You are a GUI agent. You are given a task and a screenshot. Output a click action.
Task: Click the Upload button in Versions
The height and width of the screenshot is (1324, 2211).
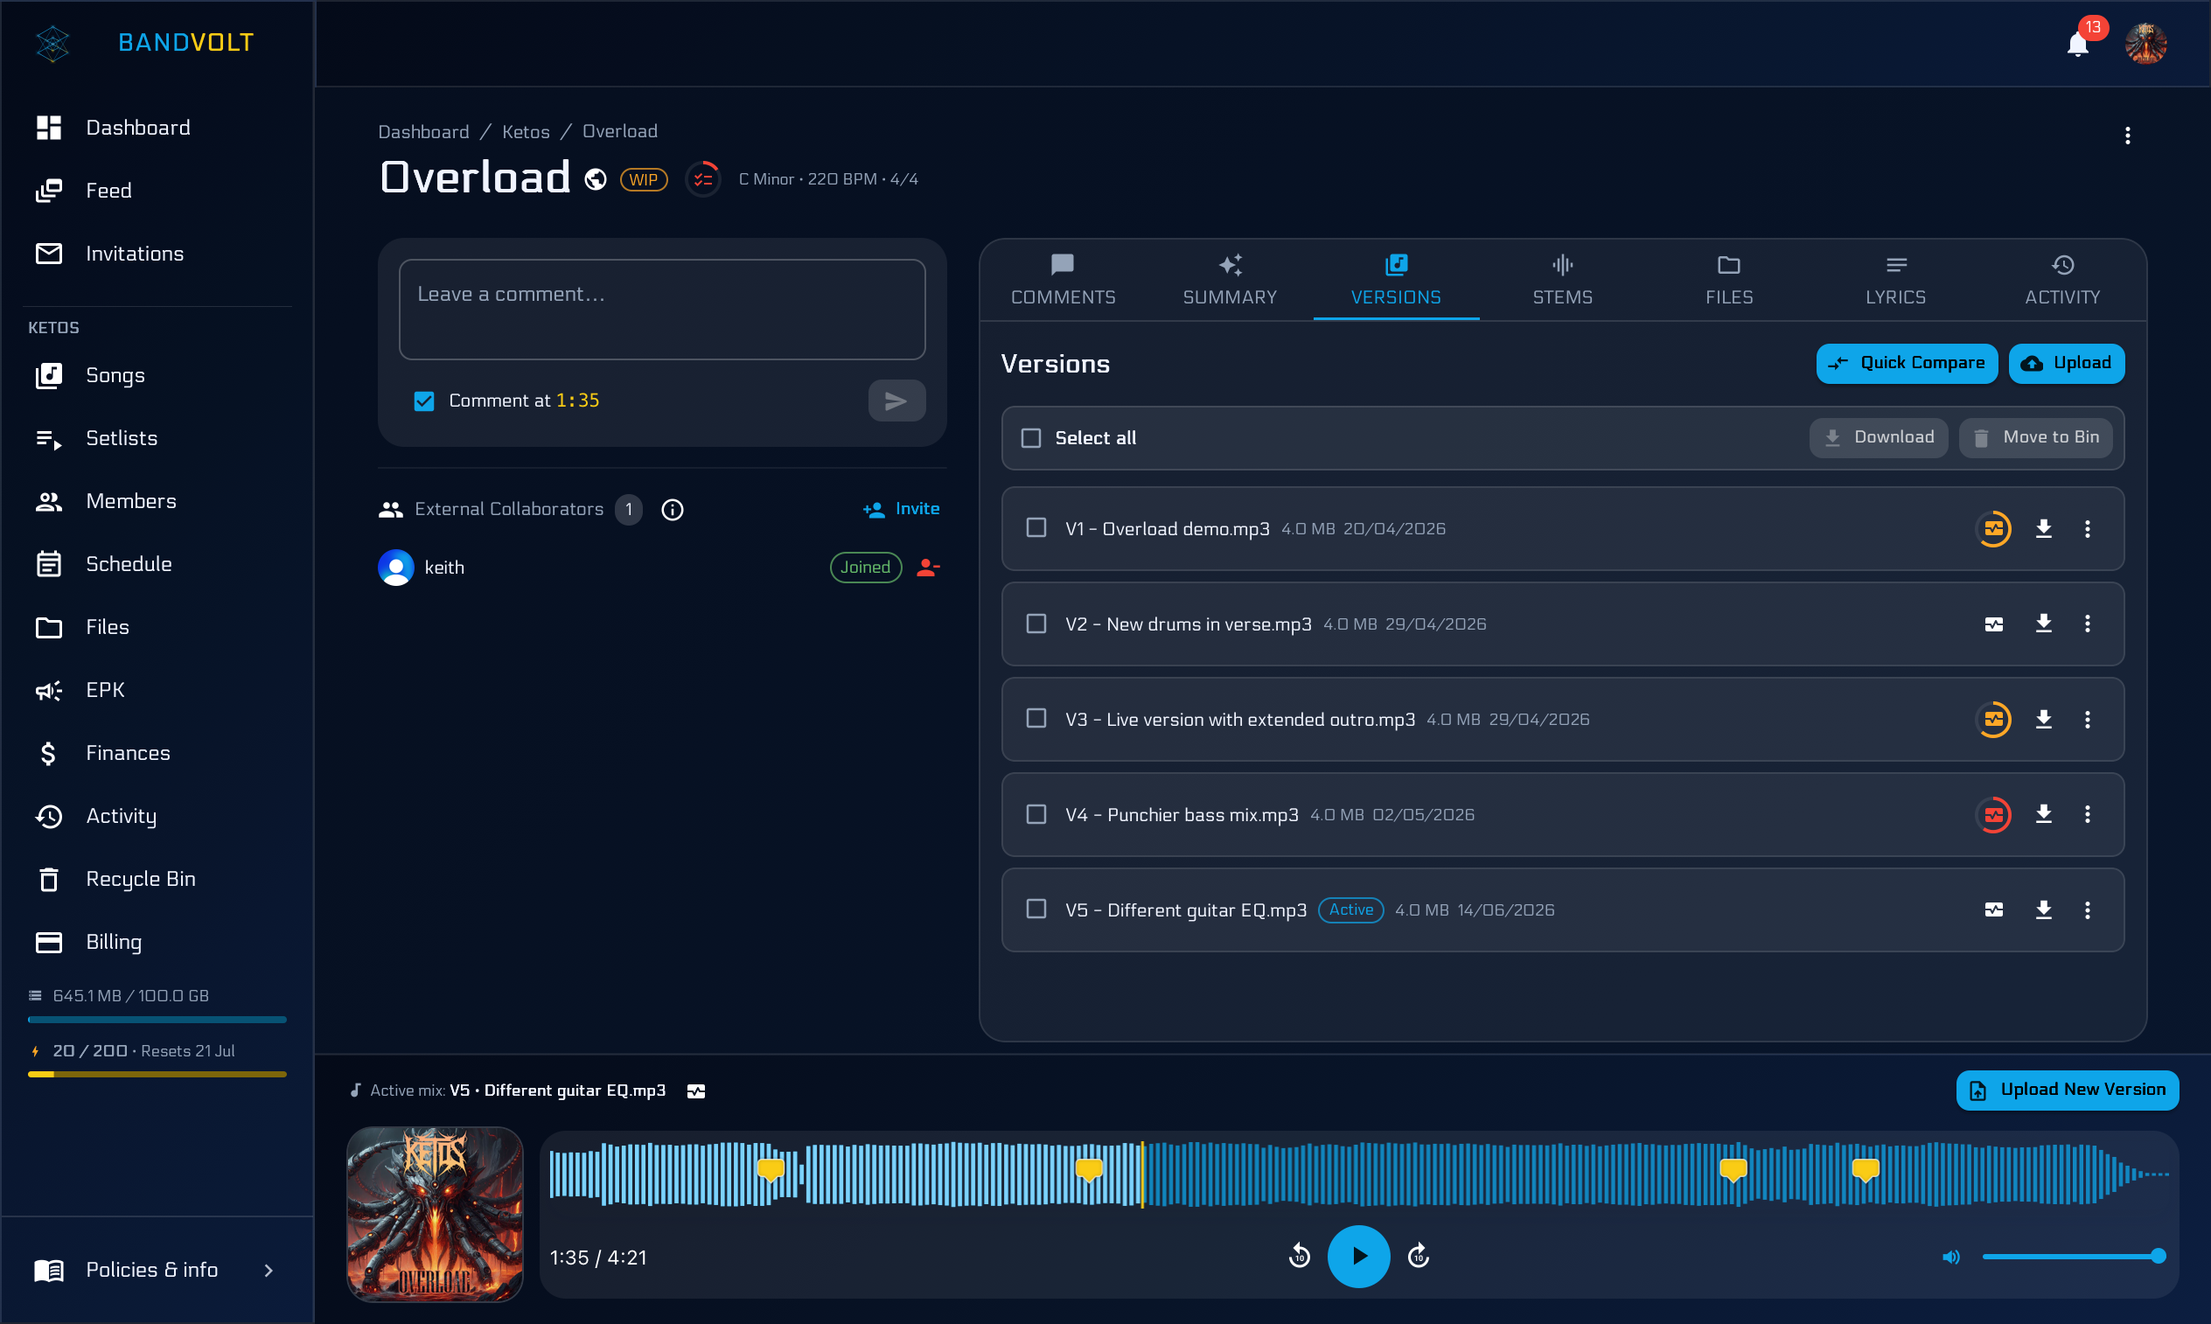[x=2067, y=363]
